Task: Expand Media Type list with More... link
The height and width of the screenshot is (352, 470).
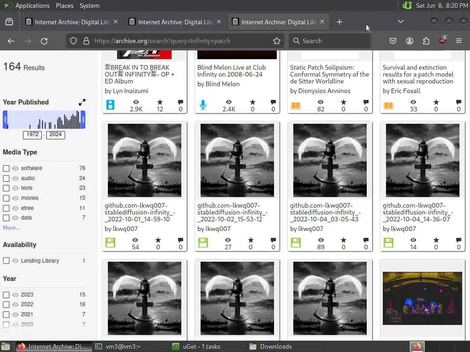Action: 11,228
